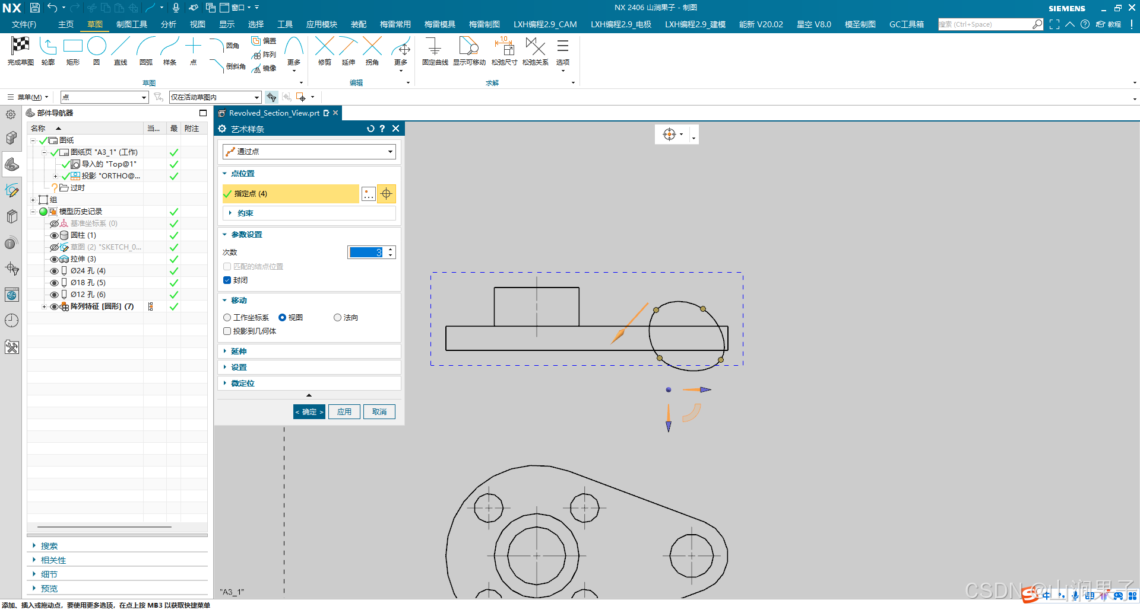This screenshot has height=610, width=1140.
Task: Select the Pattern (阵列) curve tool
Action: tap(264, 55)
